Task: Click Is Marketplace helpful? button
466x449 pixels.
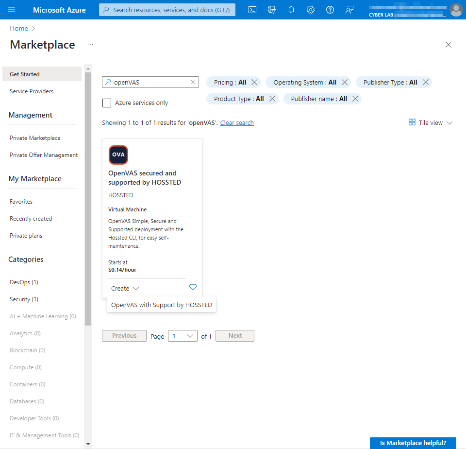Action: [413, 443]
